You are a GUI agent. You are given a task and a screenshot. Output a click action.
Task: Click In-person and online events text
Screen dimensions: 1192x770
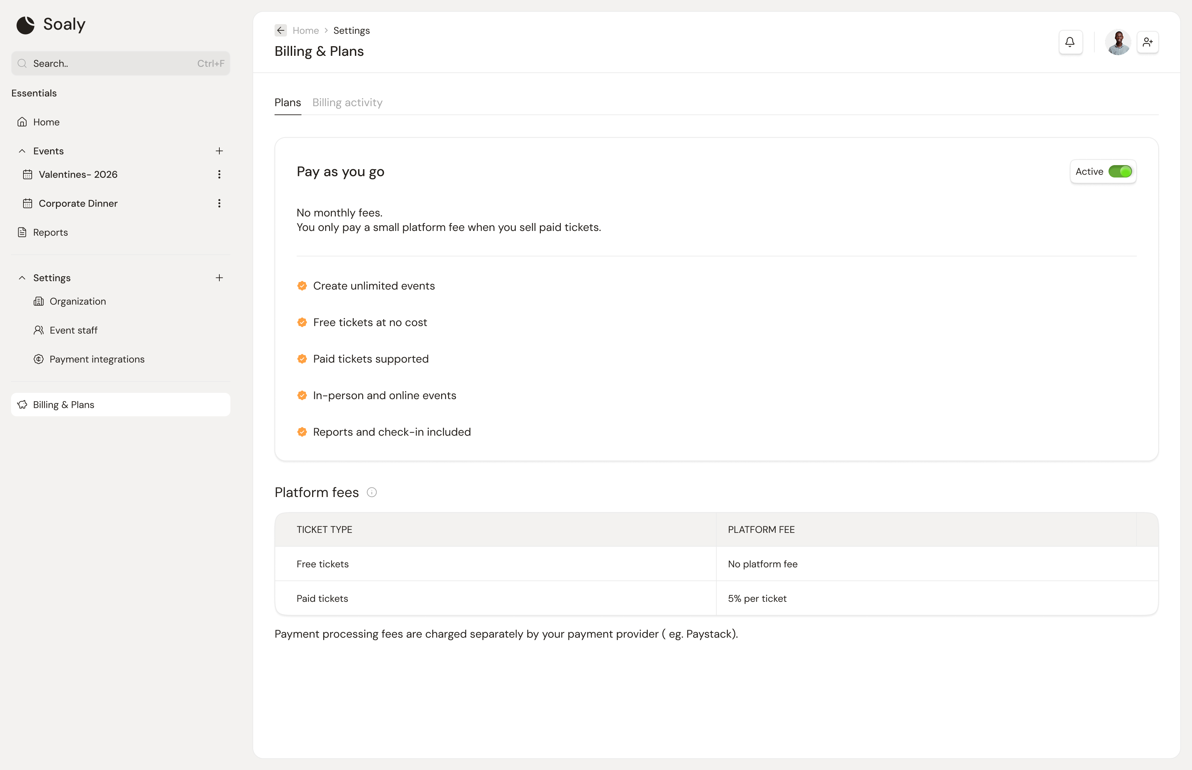tap(385, 395)
